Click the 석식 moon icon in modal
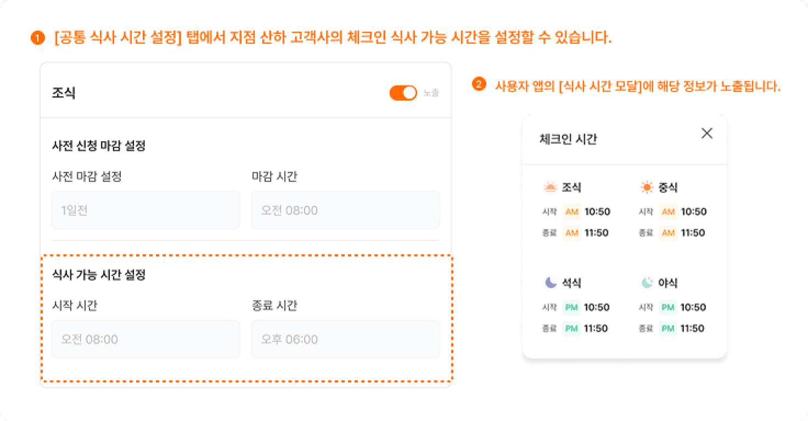 coord(550,283)
